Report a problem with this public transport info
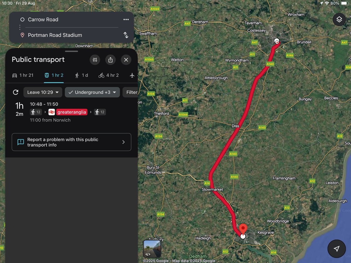Viewport: 351px width, 263px height. tap(71, 142)
